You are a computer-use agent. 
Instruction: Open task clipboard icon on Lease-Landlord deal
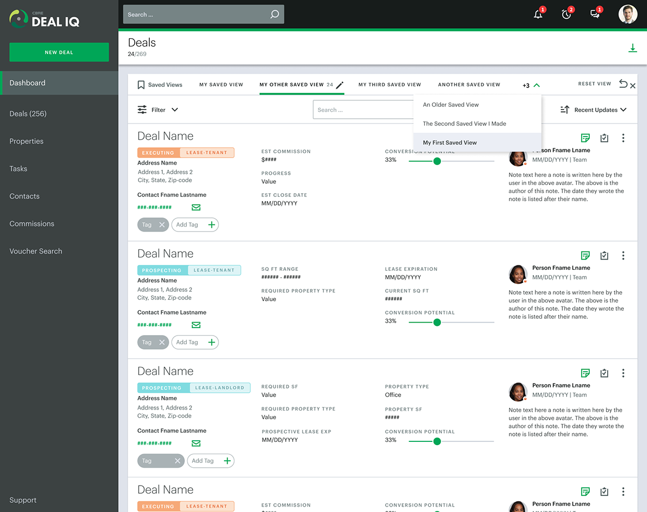[x=604, y=373]
